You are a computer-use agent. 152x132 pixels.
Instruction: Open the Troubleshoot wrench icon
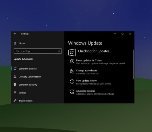pos(15,101)
